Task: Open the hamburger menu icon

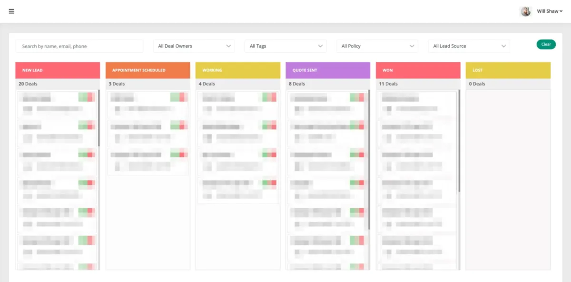Action: 11,11
